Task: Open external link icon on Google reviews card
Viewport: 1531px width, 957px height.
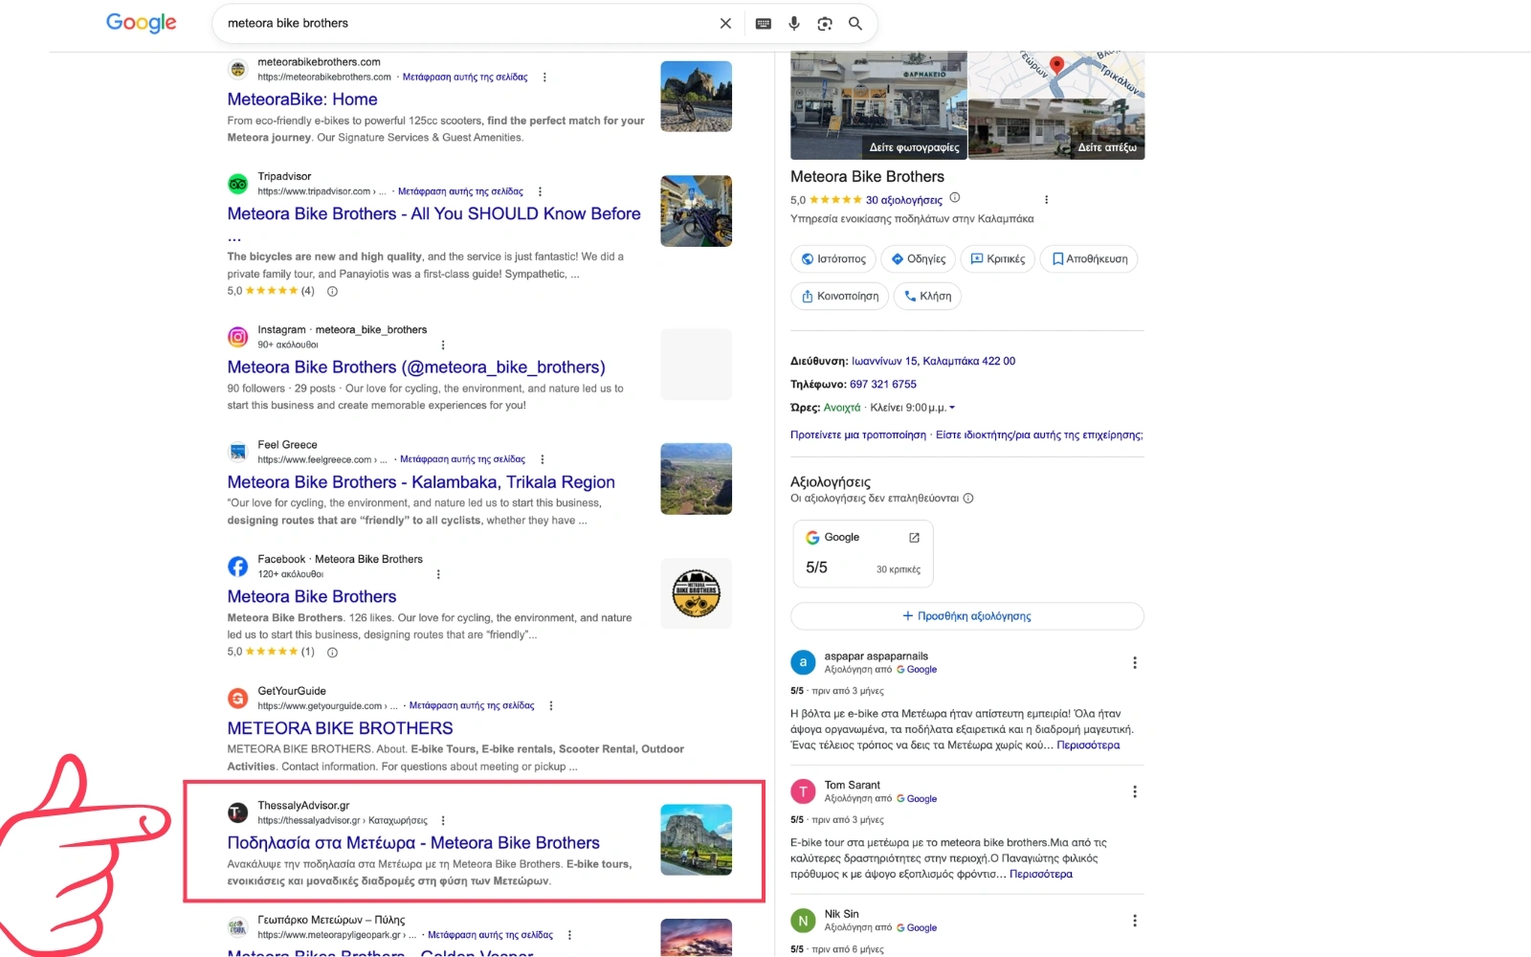Action: (914, 538)
